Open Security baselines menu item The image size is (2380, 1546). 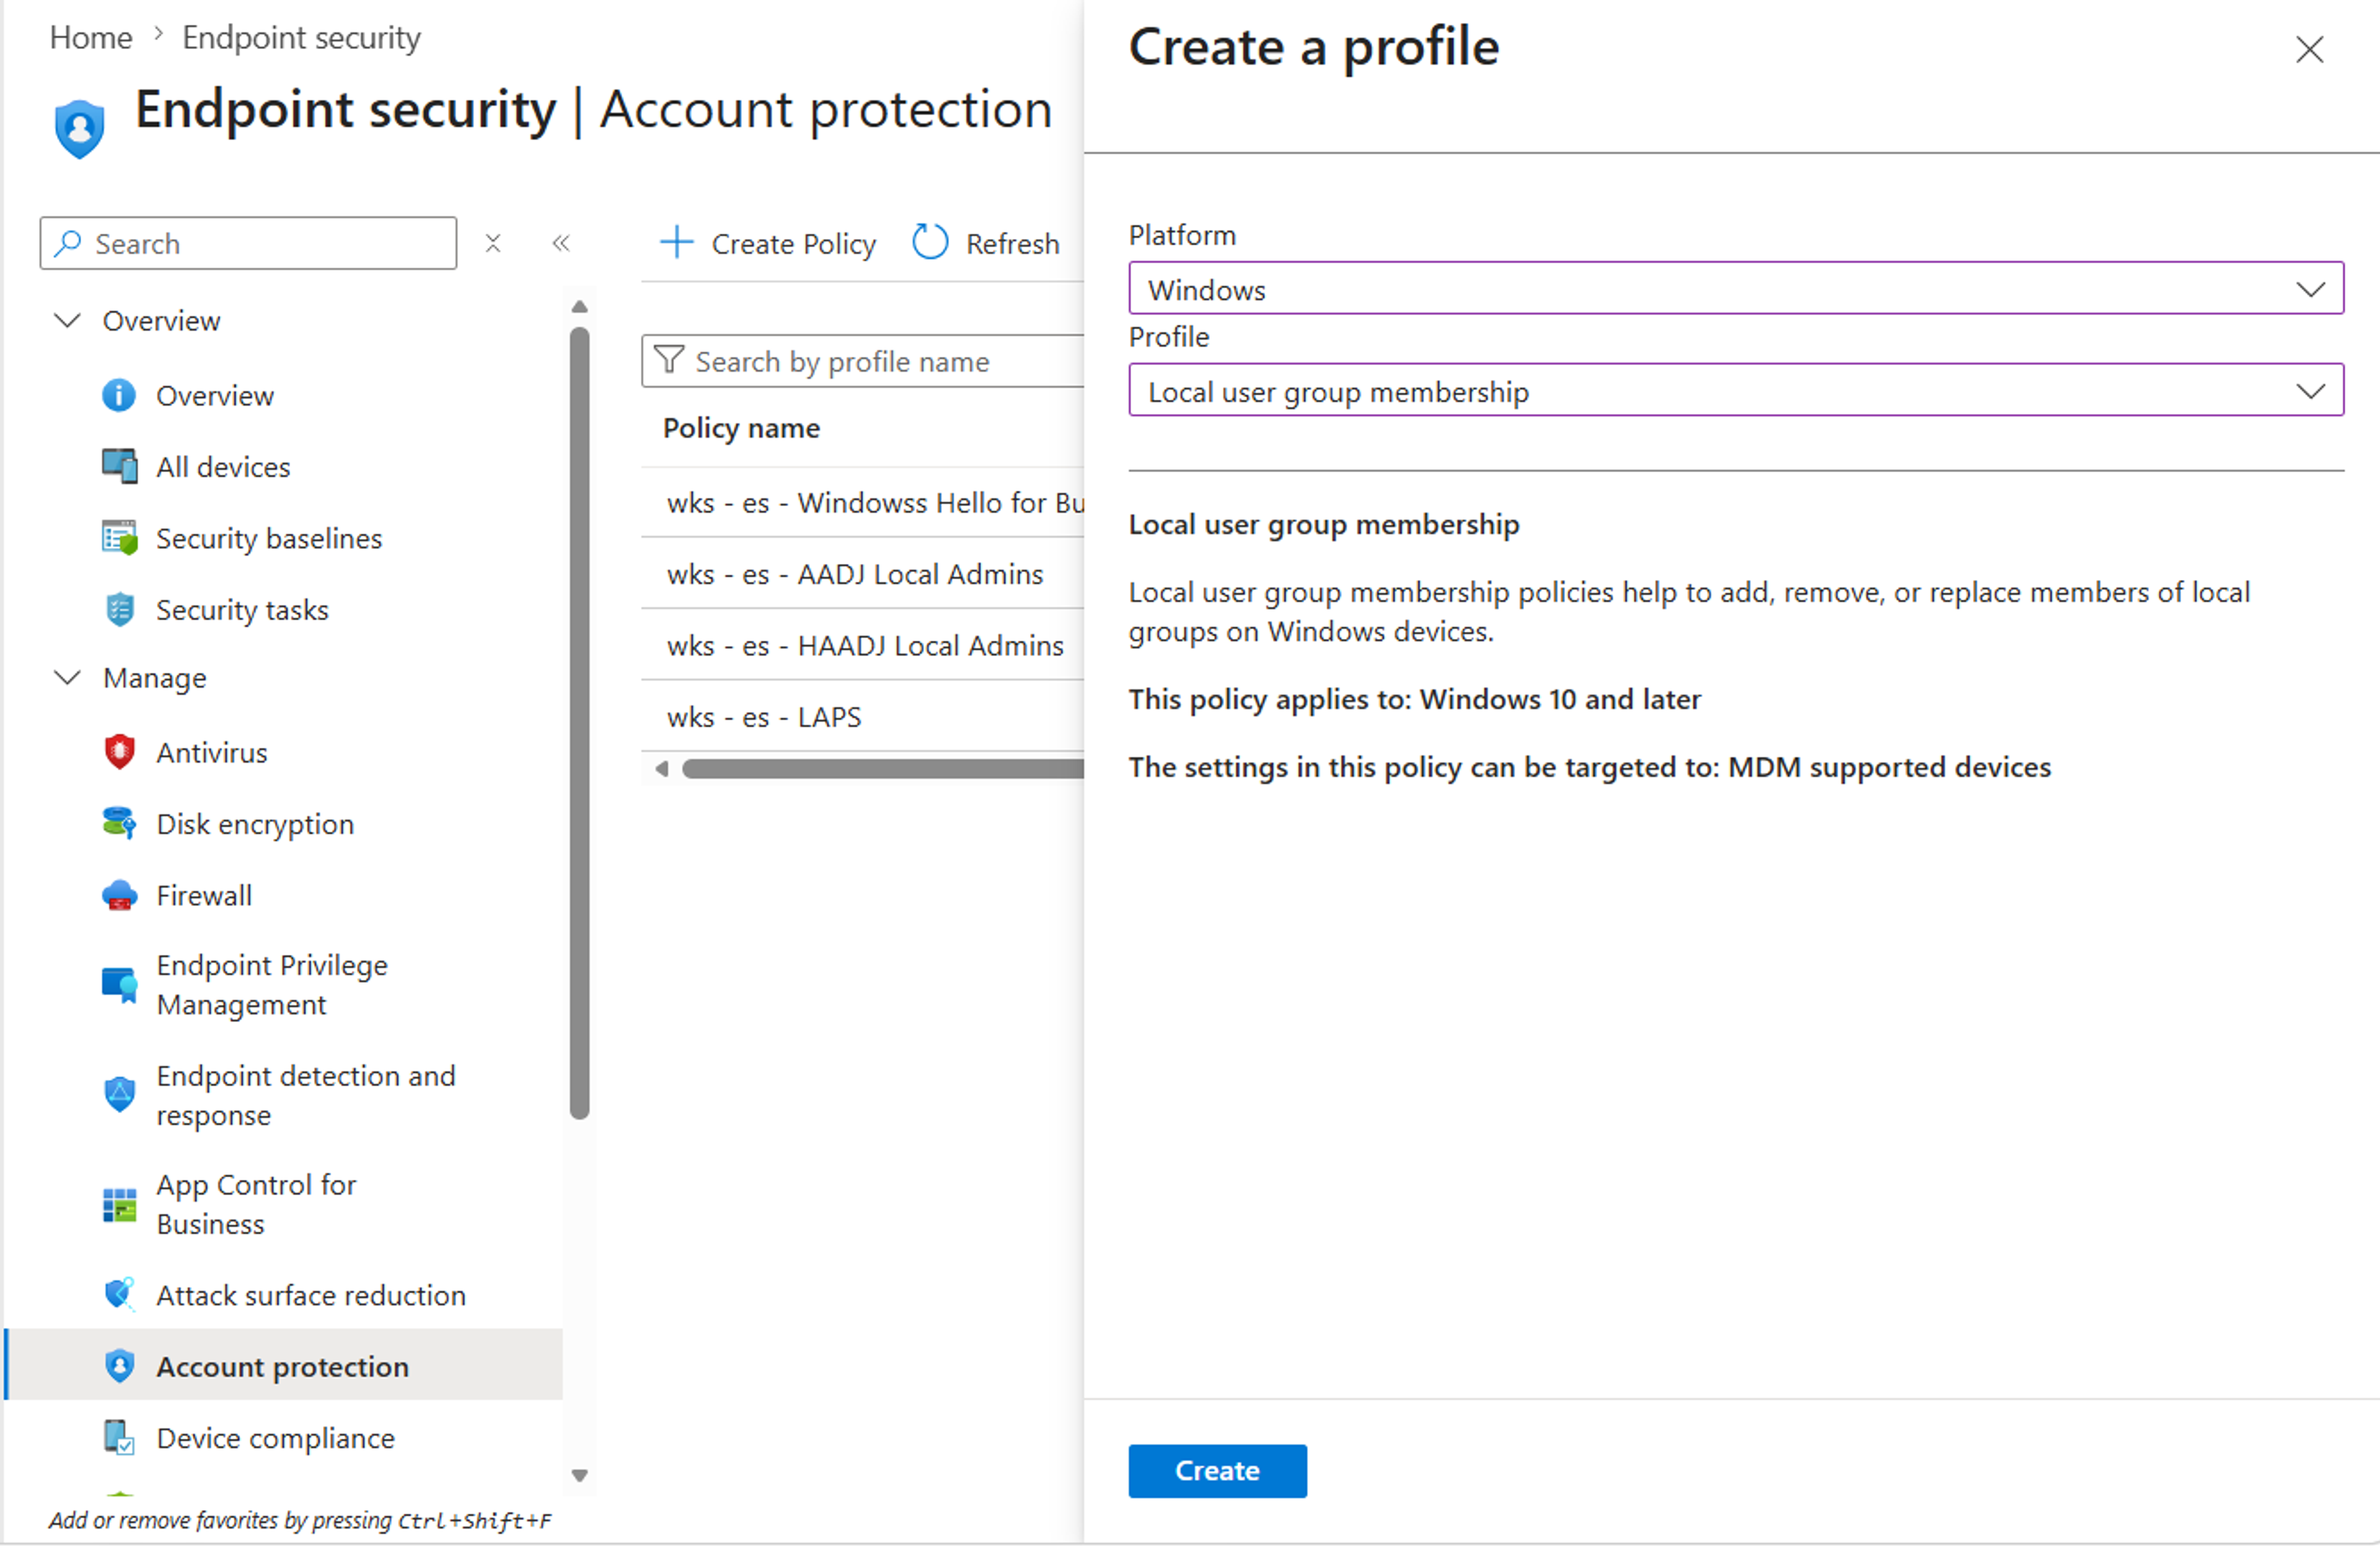[269, 538]
